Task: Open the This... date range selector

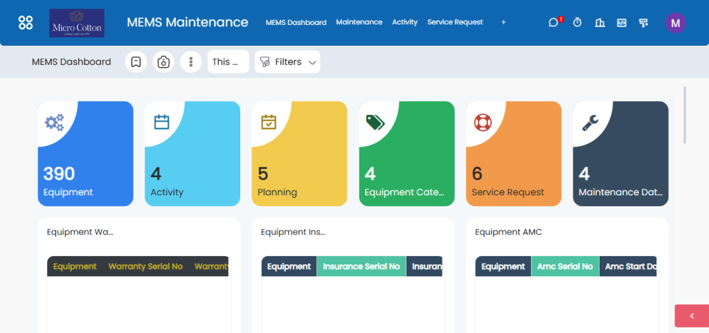Action: (x=228, y=62)
